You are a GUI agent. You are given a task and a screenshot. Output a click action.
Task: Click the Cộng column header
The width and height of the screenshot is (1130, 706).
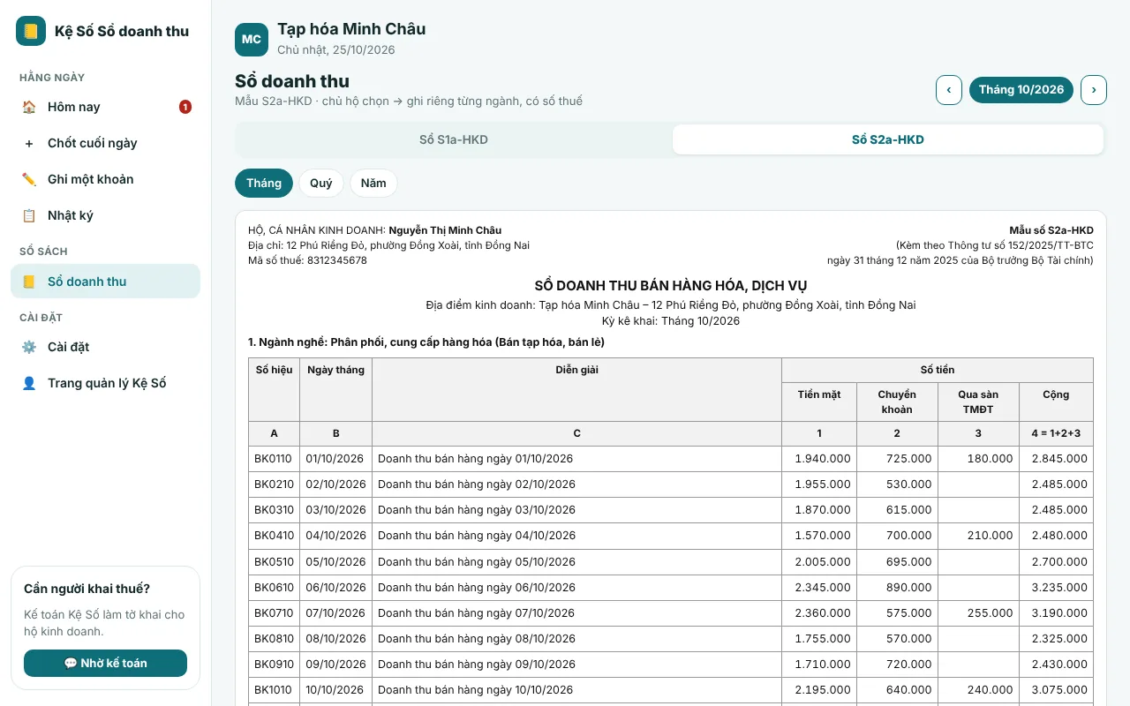click(x=1056, y=402)
